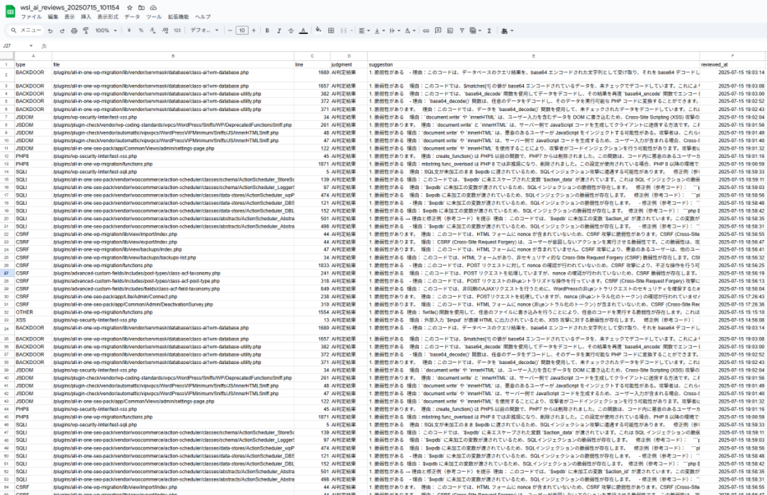
Task: Select the 'judgment' header cell
Action: 349,64
